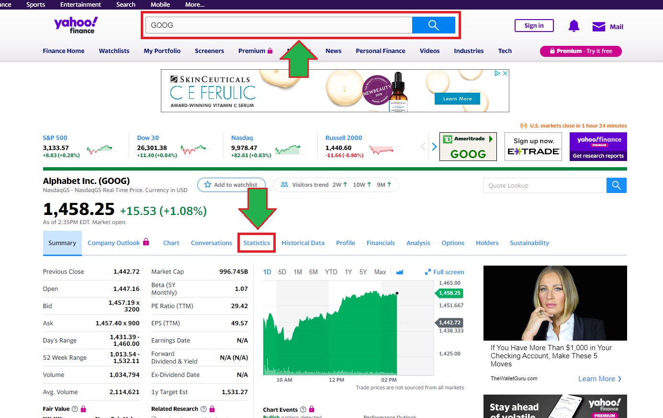The image size is (663, 418).
Task: Click the previous arrow of market ticker carousel
Action: pos(423,147)
